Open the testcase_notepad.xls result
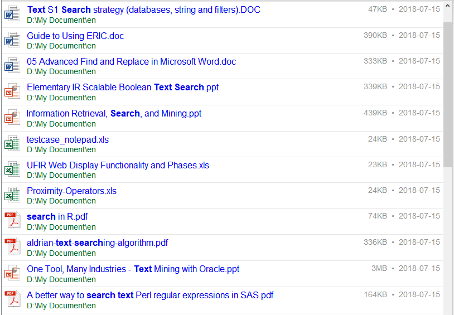 click(67, 139)
